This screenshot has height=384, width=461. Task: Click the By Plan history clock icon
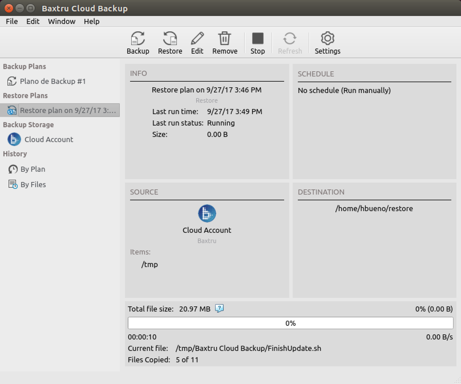click(x=13, y=169)
